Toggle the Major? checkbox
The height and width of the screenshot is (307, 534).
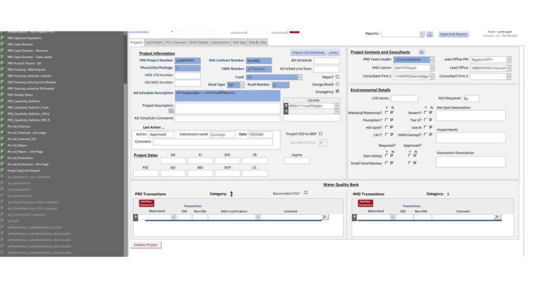click(337, 77)
